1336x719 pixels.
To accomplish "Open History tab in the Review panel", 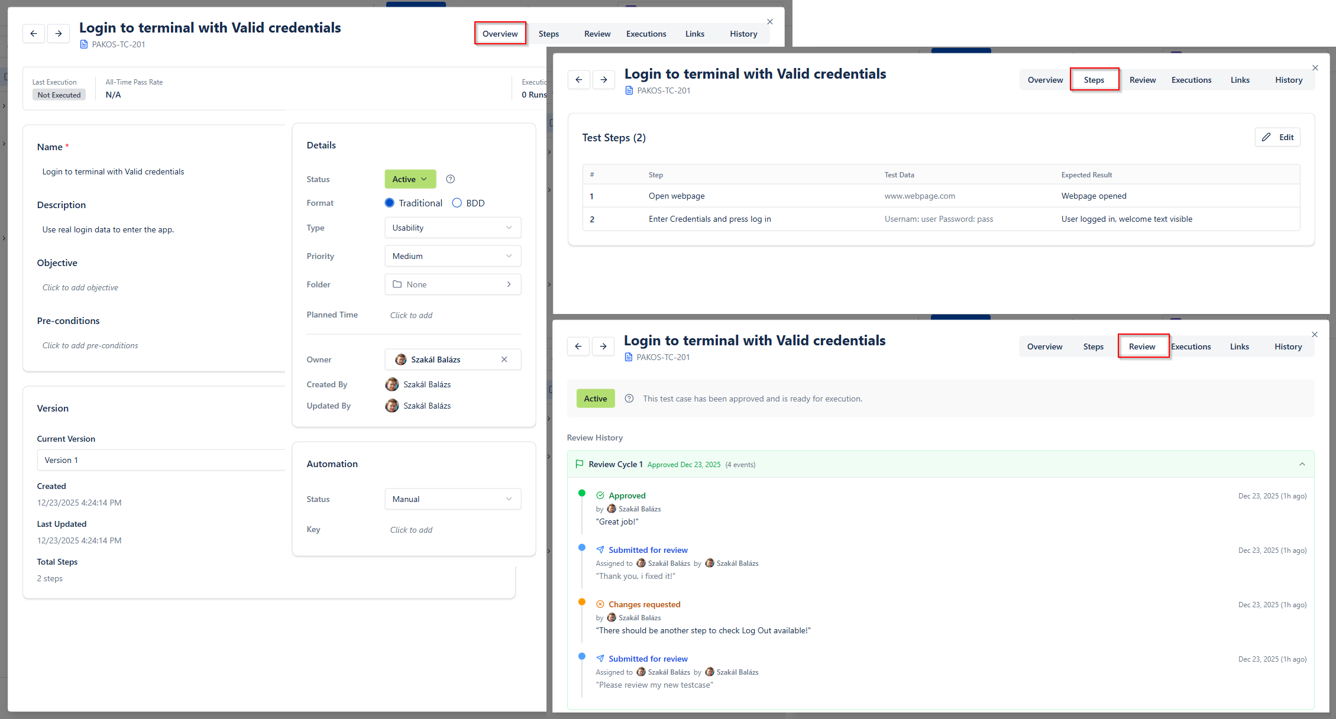I will tap(1288, 346).
